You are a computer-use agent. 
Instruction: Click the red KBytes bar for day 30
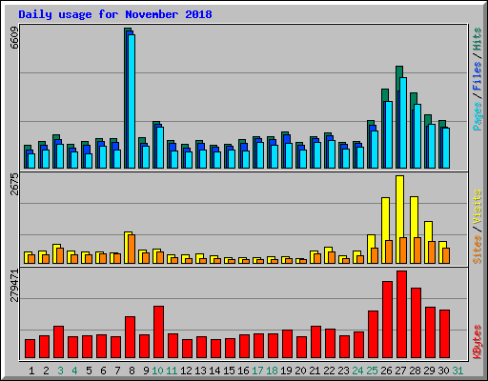coord(444,334)
